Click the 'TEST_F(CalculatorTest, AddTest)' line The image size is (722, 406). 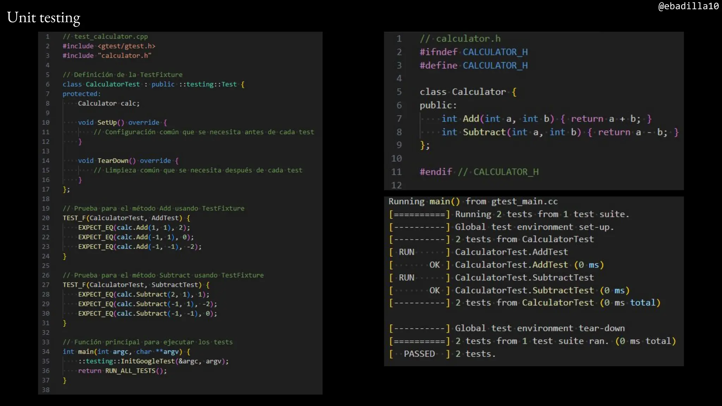[126, 217]
